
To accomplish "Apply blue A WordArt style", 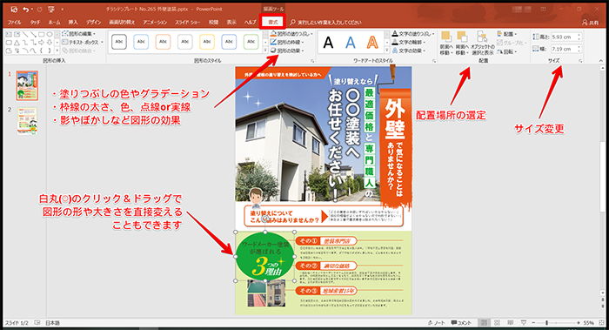I will click(x=351, y=42).
